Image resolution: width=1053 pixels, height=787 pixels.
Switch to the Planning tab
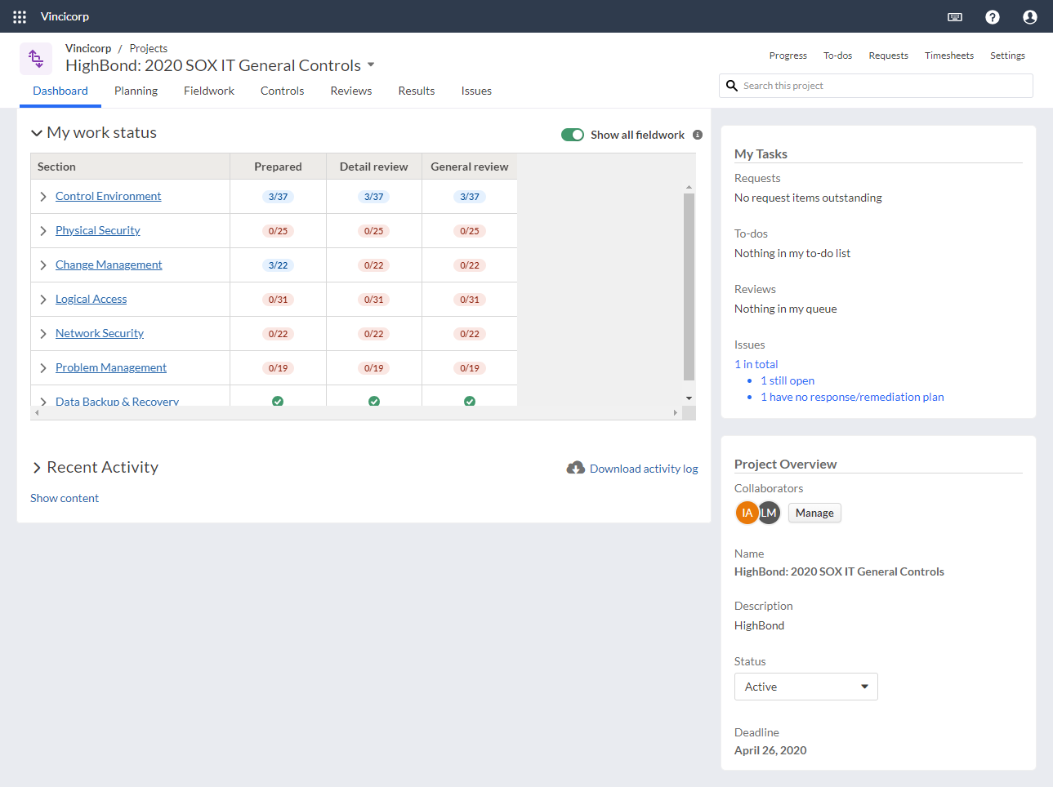(x=136, y=91)
